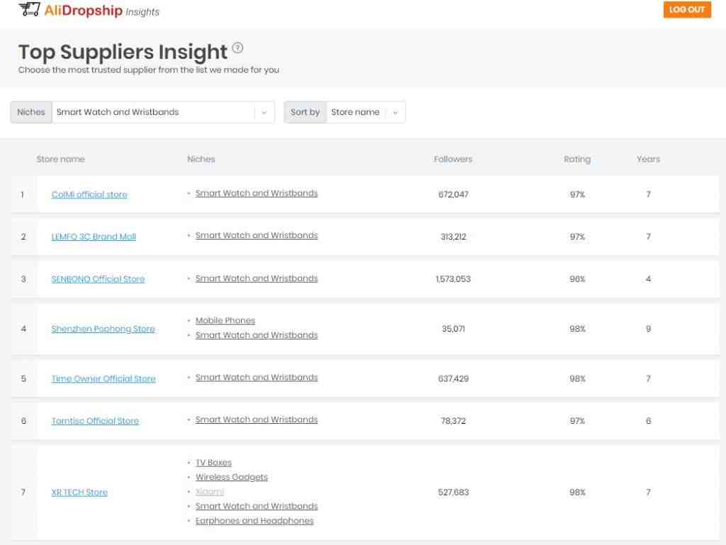Click the Sort by dropdown chevron
This screenshot has width=726, height=545.
click(396, 113)
